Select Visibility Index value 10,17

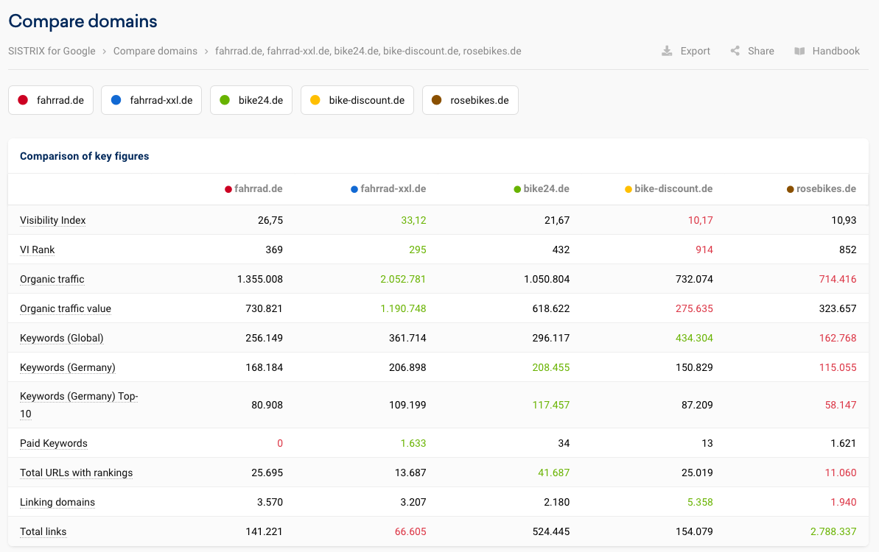(701, 220)
